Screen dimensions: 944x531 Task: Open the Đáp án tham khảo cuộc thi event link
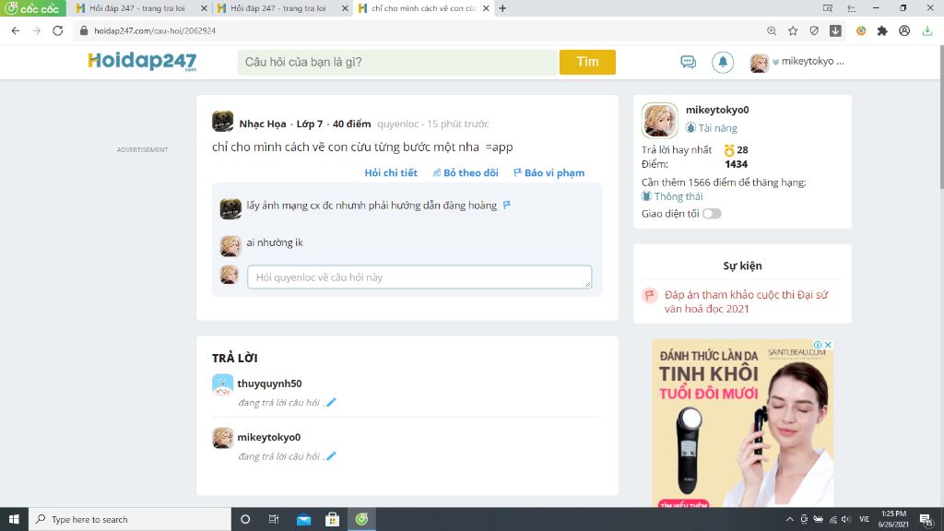click(746, 301)
